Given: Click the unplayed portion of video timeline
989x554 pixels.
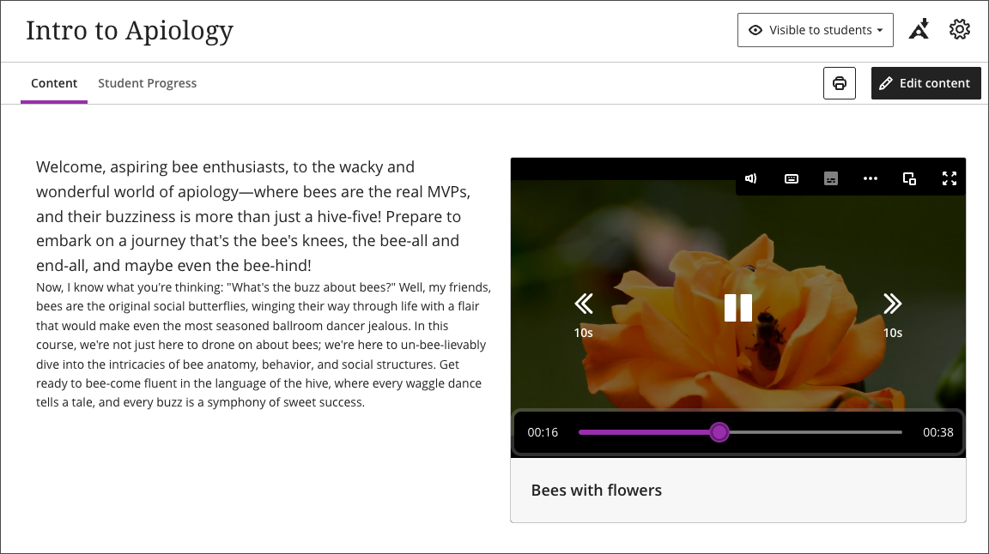Looking at the screenshot, I should (816, 432).
